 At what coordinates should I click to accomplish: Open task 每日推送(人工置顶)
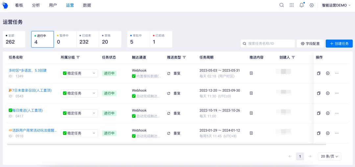click(26, 110)
